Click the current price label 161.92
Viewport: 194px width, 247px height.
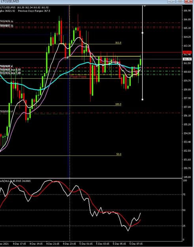point(187,59)
